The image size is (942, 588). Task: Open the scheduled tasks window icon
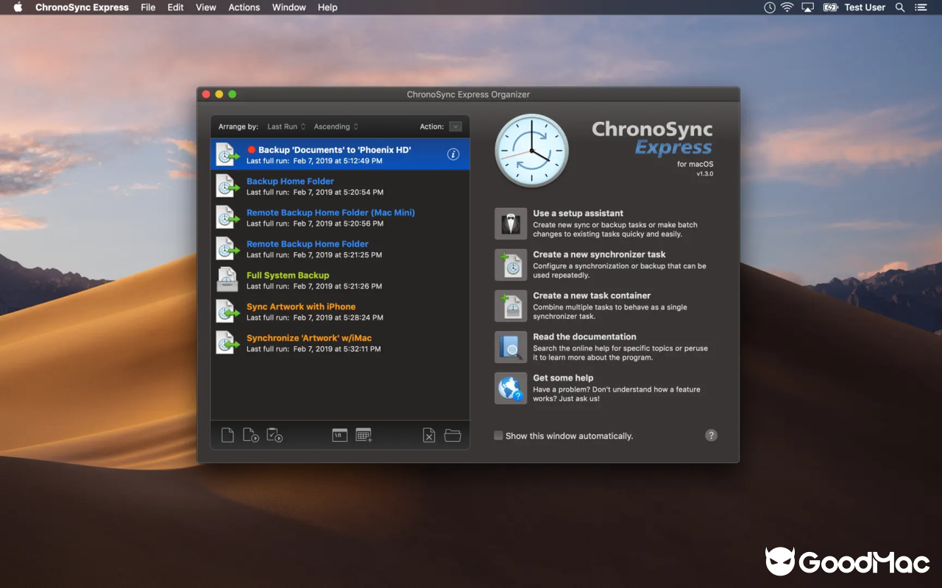pyautogui.click(x=339, y=434)
